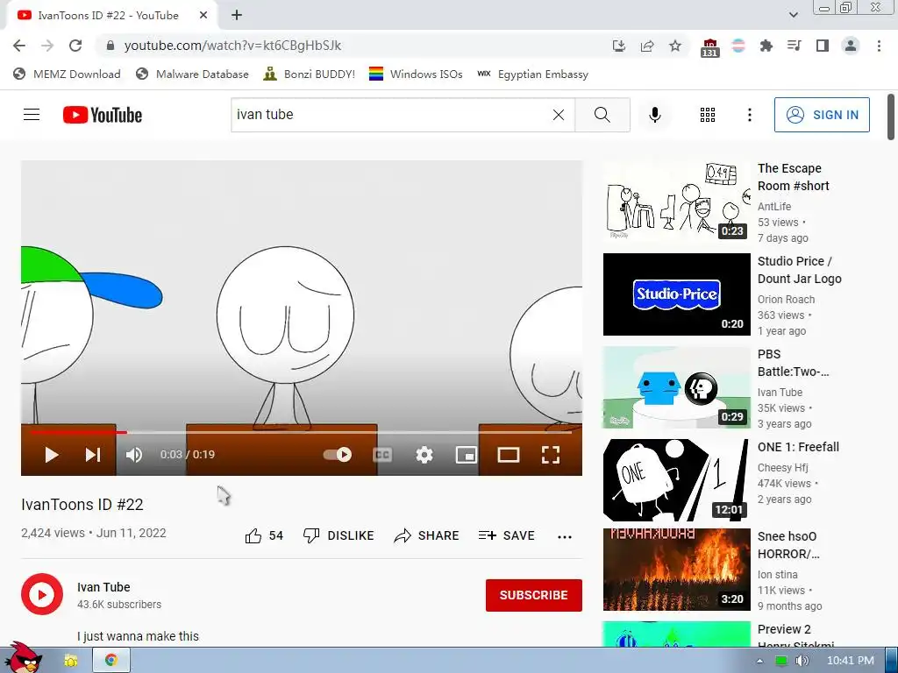Viewport: 898px width, 673px height.
Task: Enable miniplayer mode icon
Action: 467,455
